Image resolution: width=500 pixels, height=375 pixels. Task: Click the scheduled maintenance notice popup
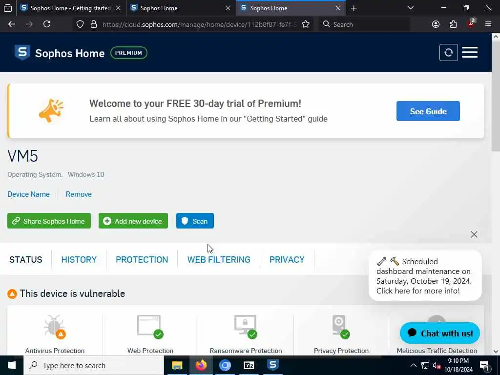pyautogui.click(x=425, y=276)
